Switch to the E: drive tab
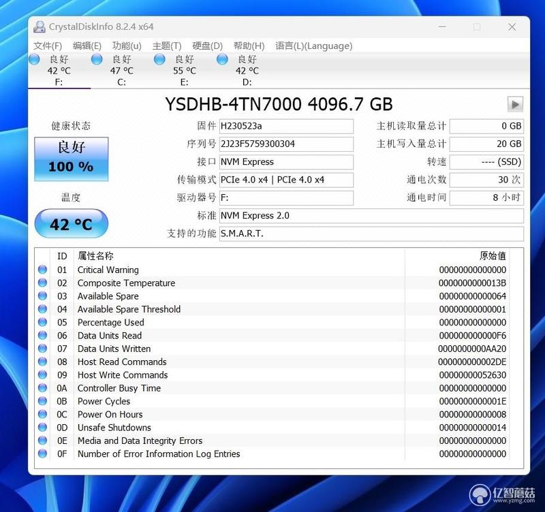 click(x=185, y=71)
